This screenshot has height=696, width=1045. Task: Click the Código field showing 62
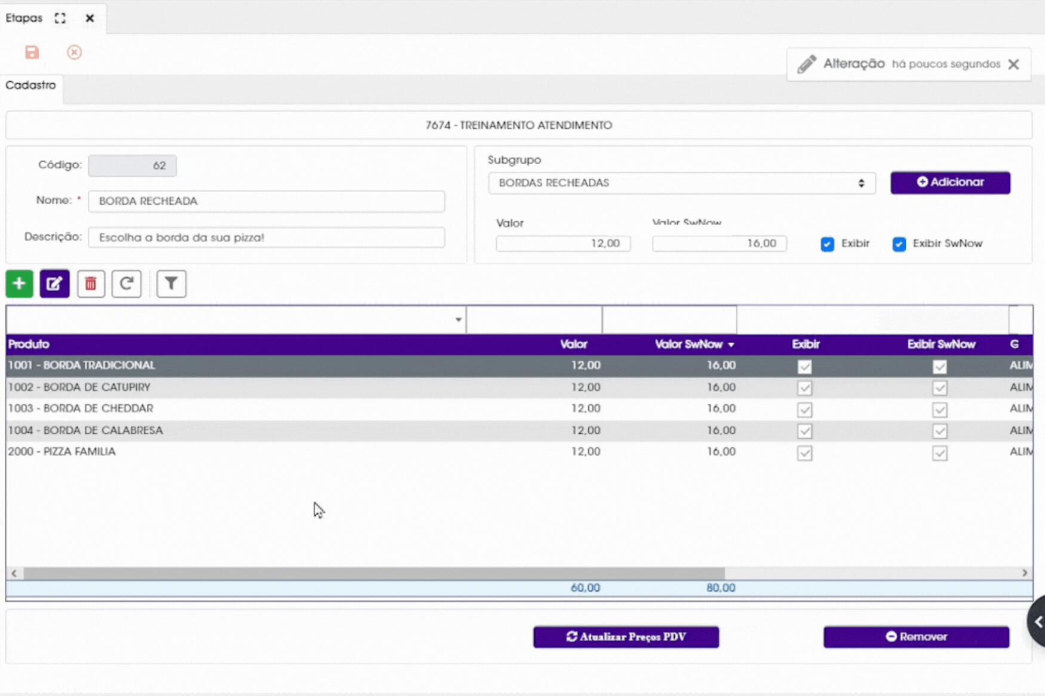coord(132,165)
